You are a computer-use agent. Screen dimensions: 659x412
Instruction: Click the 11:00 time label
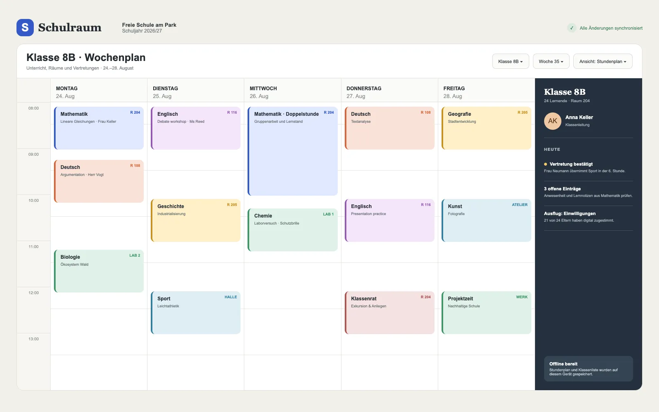coord(33,247)
